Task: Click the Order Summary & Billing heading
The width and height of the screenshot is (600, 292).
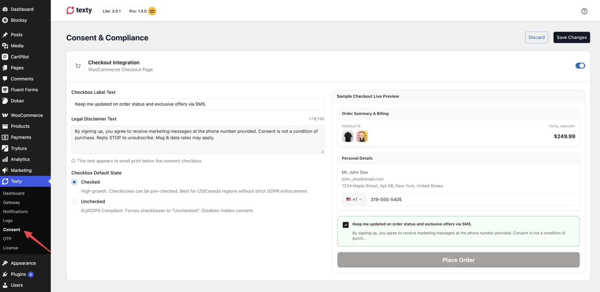Action: tap(365, 113)
